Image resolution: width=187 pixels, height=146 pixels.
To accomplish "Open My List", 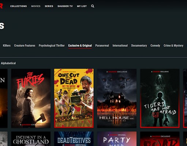I will click(x=82, y=6).
